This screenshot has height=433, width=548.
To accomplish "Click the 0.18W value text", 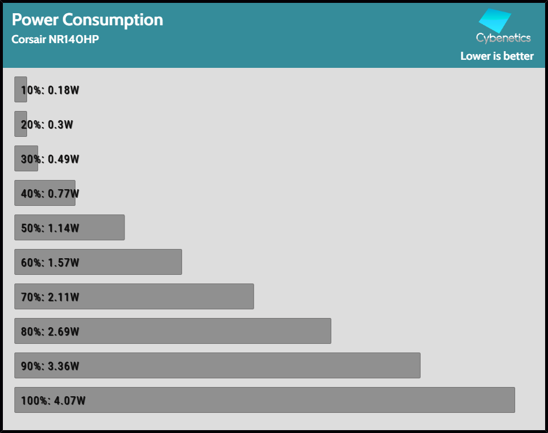I will click(64, 90).
